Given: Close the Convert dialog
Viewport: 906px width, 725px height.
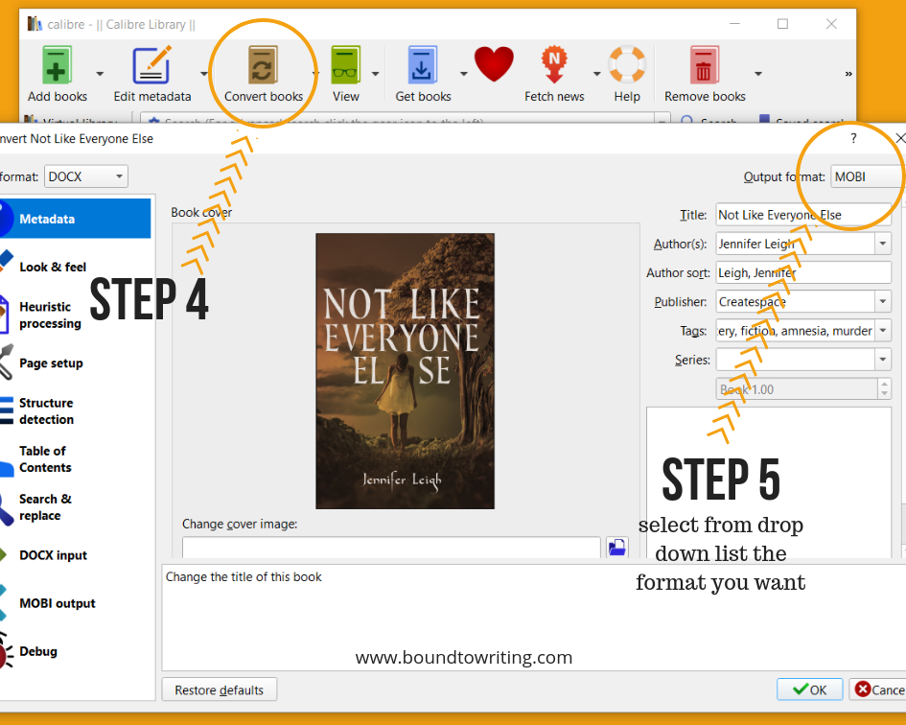Looking at the screenshot, I should tap(899, 138).
